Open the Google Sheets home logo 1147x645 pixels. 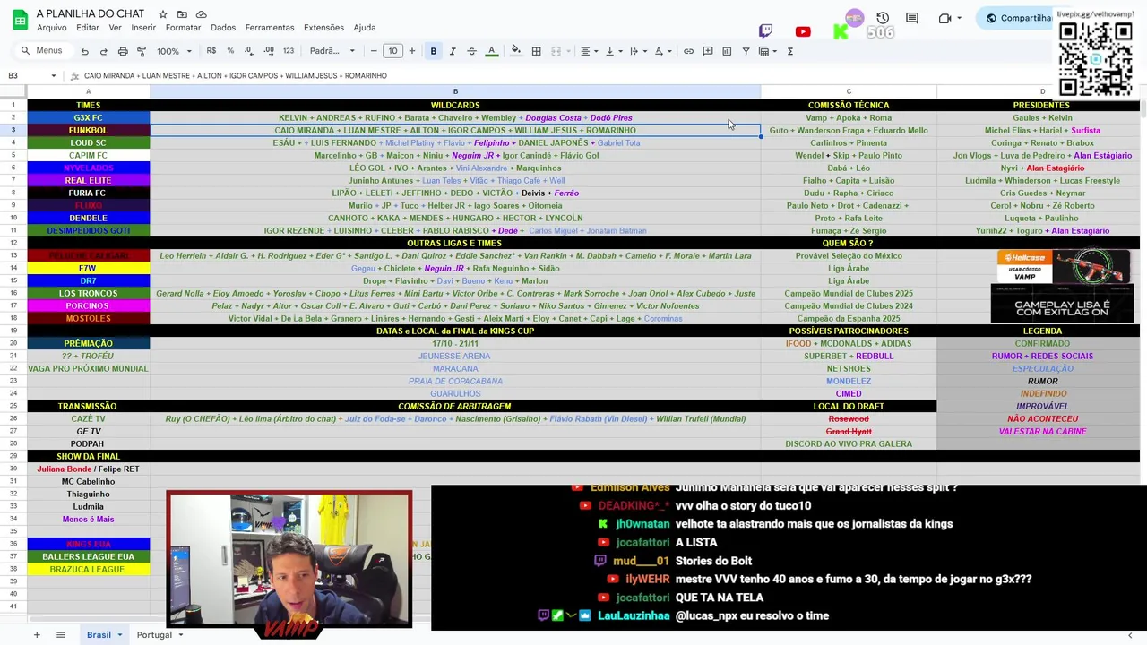(x=20, y=20)
